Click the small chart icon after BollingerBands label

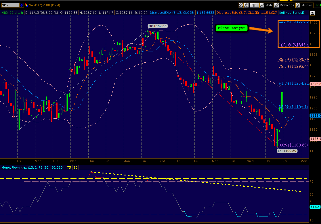pyautogui.click(x=312, y=13)
